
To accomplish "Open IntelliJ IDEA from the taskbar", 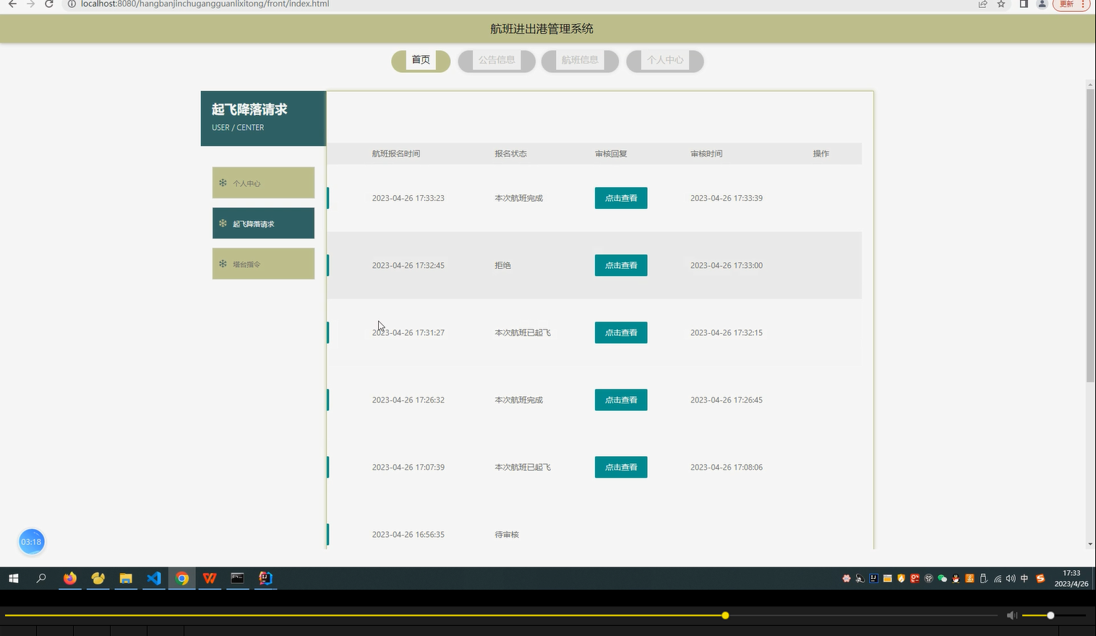I will pos(265,578).
